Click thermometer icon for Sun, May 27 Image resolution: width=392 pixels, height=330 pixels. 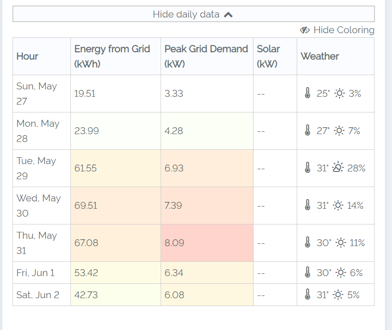point(308,94)
